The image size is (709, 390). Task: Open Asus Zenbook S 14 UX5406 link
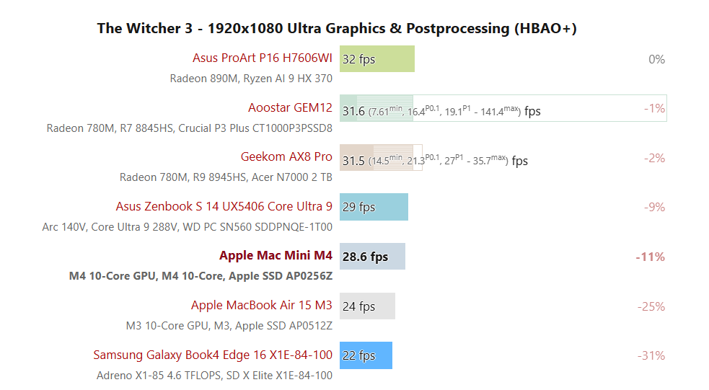click(x=224, y=207)
